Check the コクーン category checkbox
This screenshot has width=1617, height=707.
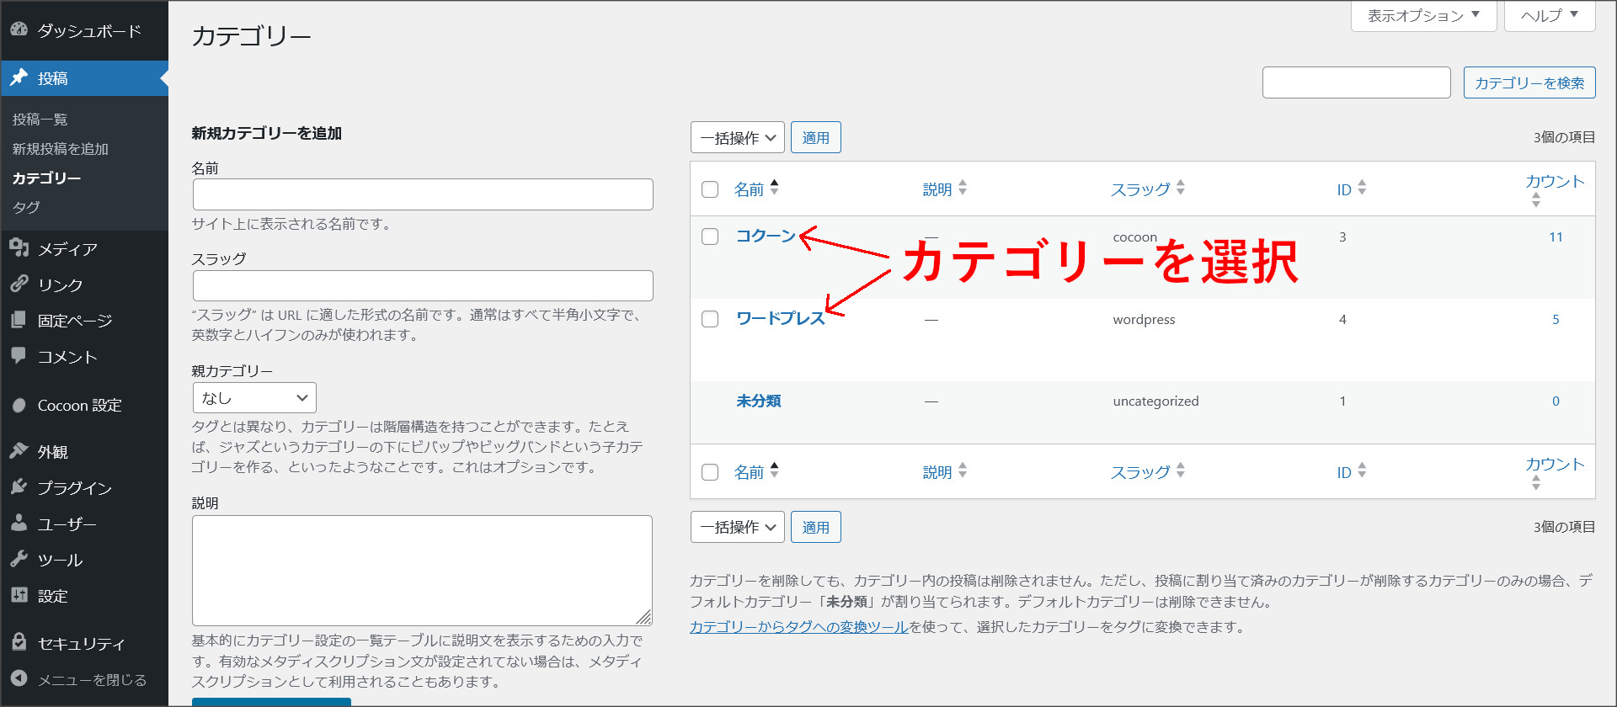710,237
